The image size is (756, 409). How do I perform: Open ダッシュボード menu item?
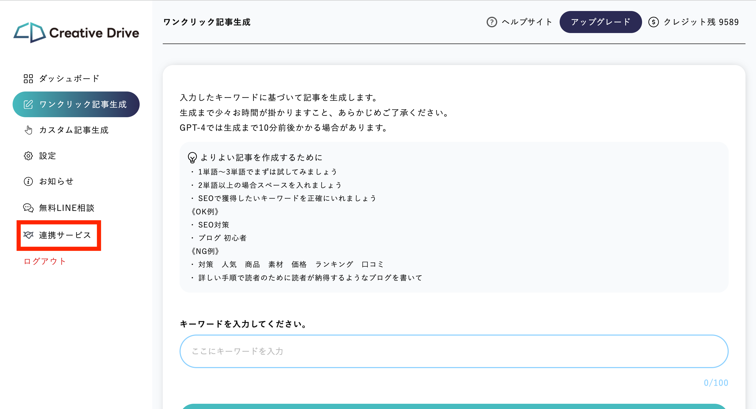point(69,79)
